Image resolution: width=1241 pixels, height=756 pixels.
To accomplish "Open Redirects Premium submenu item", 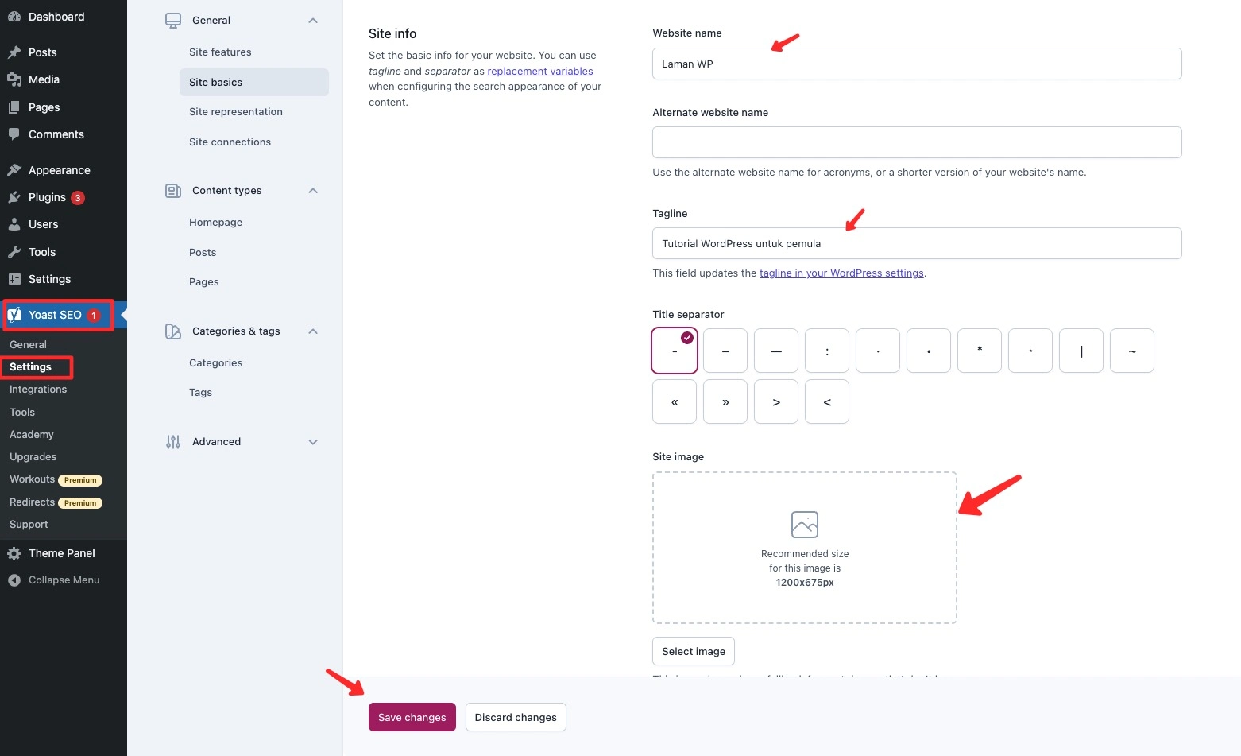I will click(56, 502).
